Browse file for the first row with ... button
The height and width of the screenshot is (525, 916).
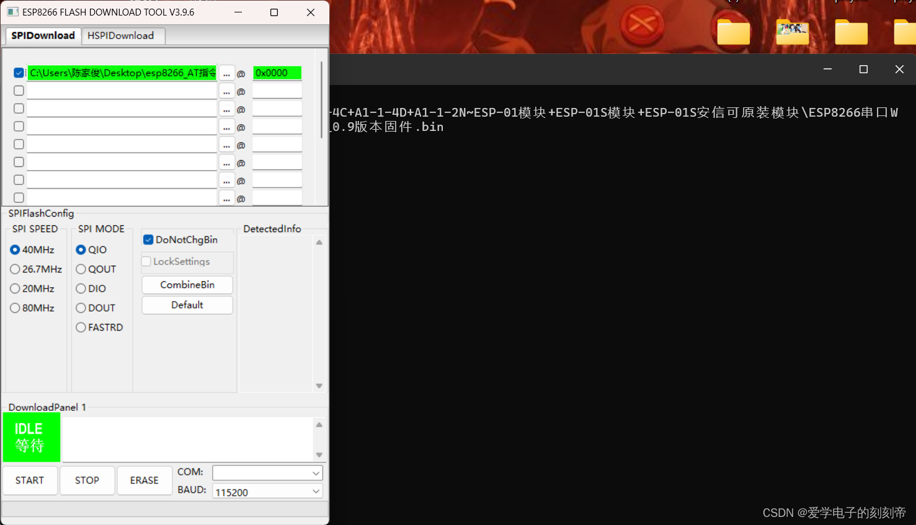point(226,73)
